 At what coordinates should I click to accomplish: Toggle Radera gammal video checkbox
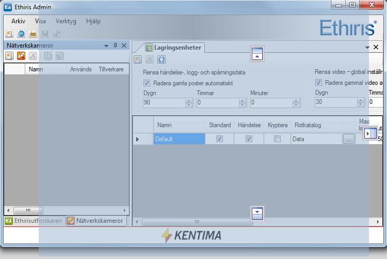tap(318, 82)
